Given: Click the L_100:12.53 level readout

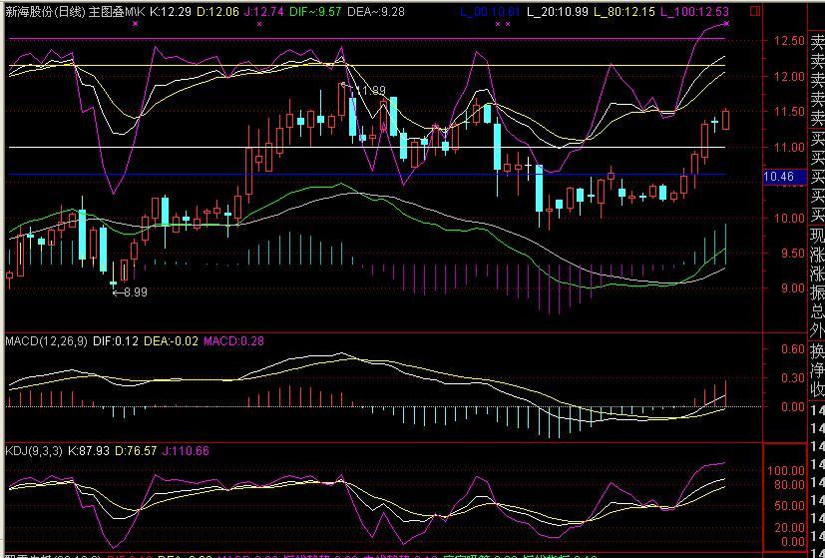Looking at the screenshot, I should 695,11.
